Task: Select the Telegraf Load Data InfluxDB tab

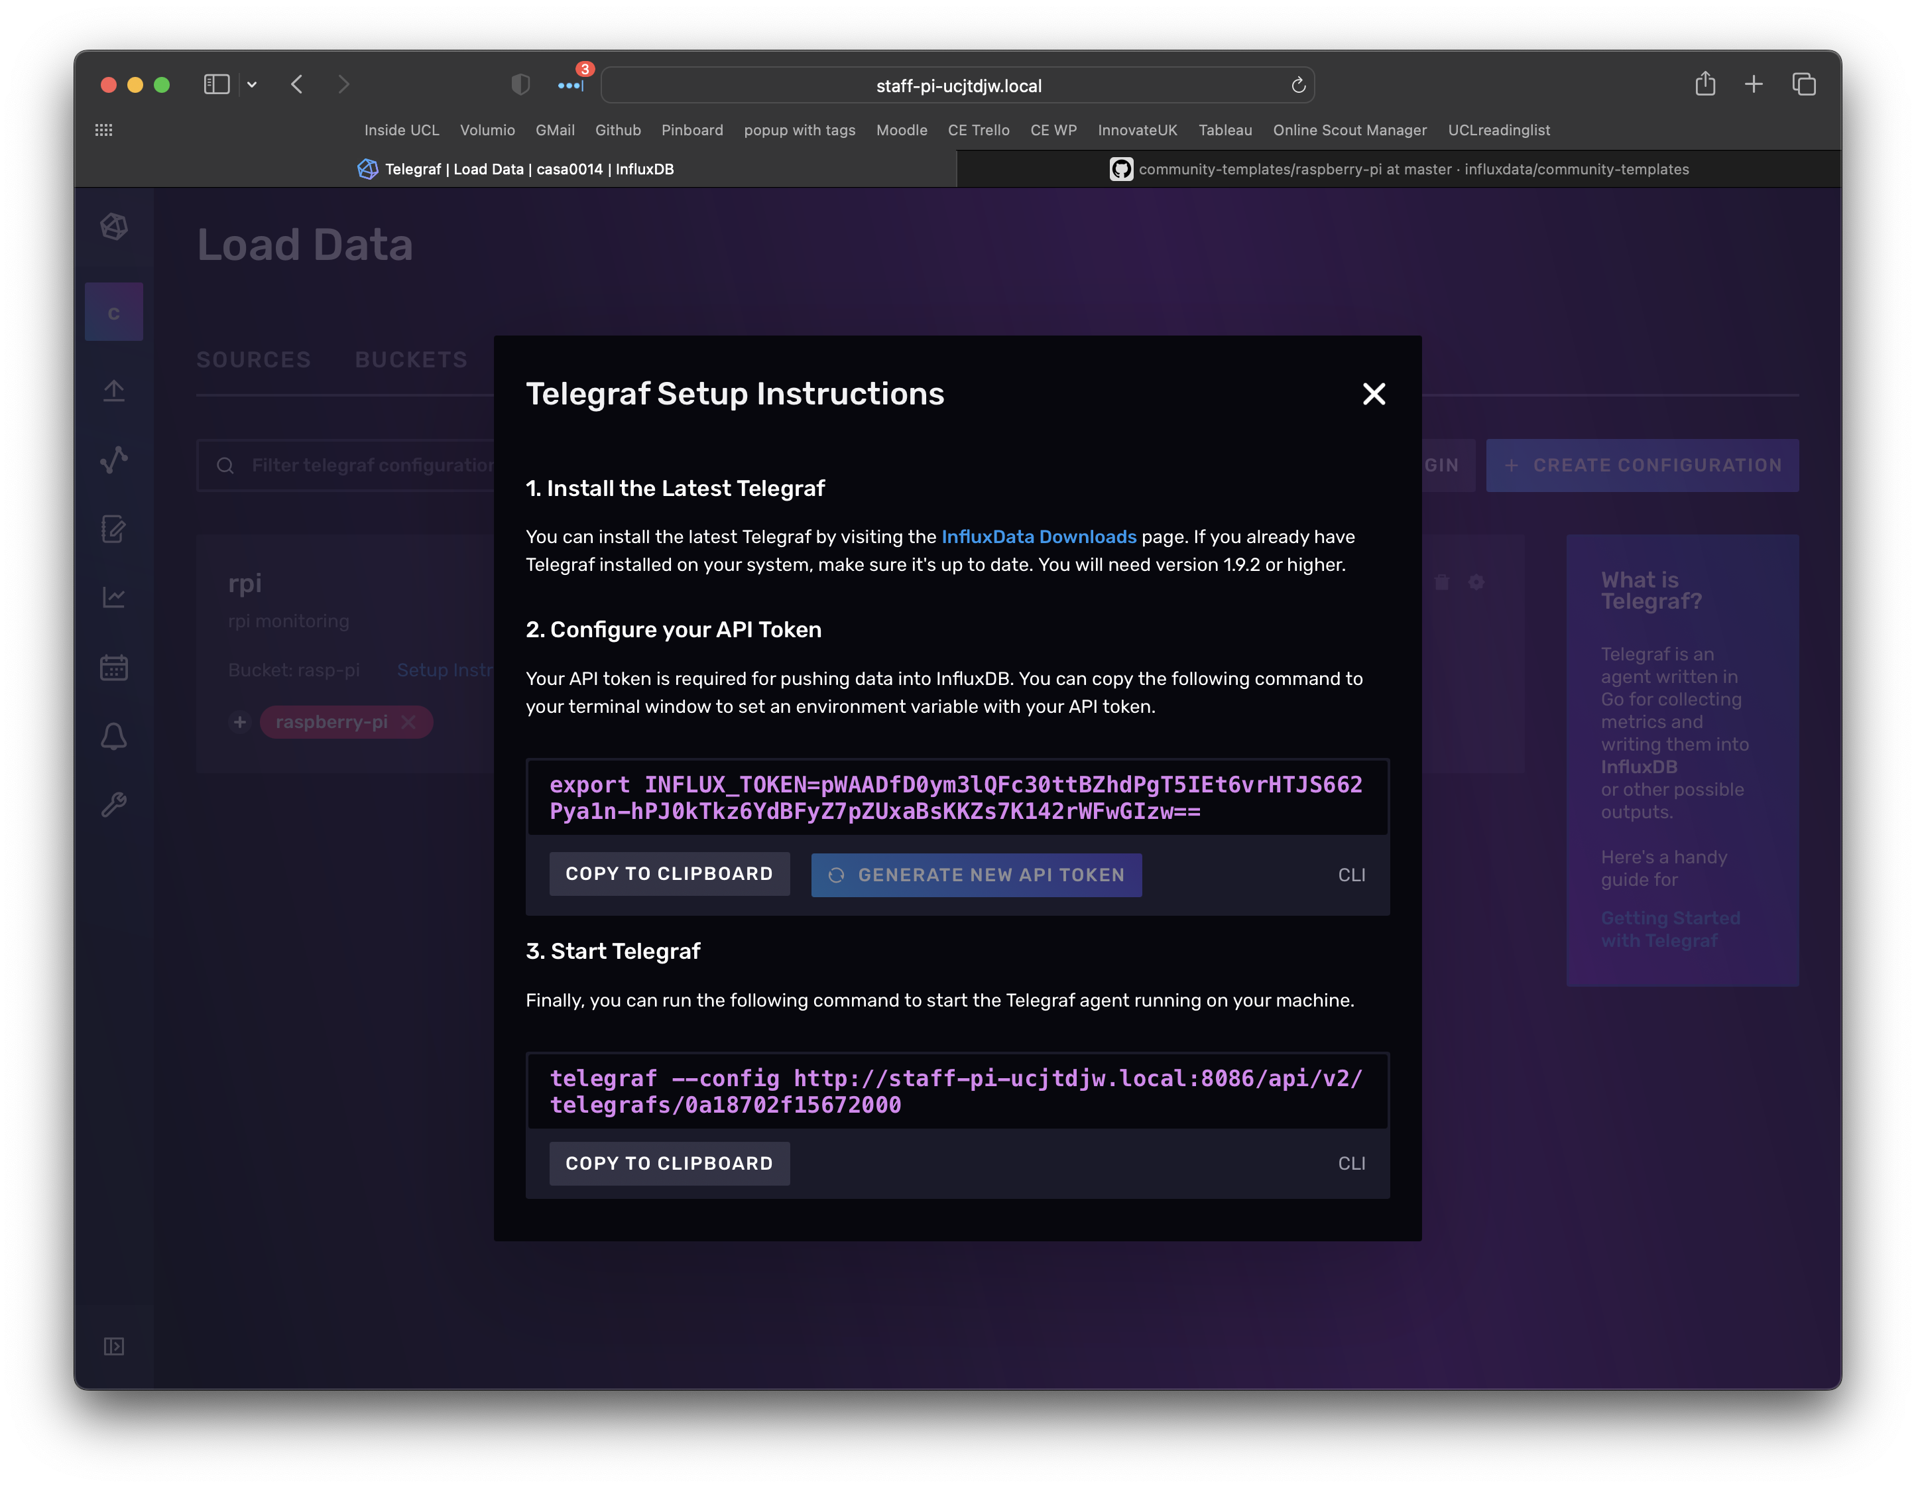Action: (516, 169)
